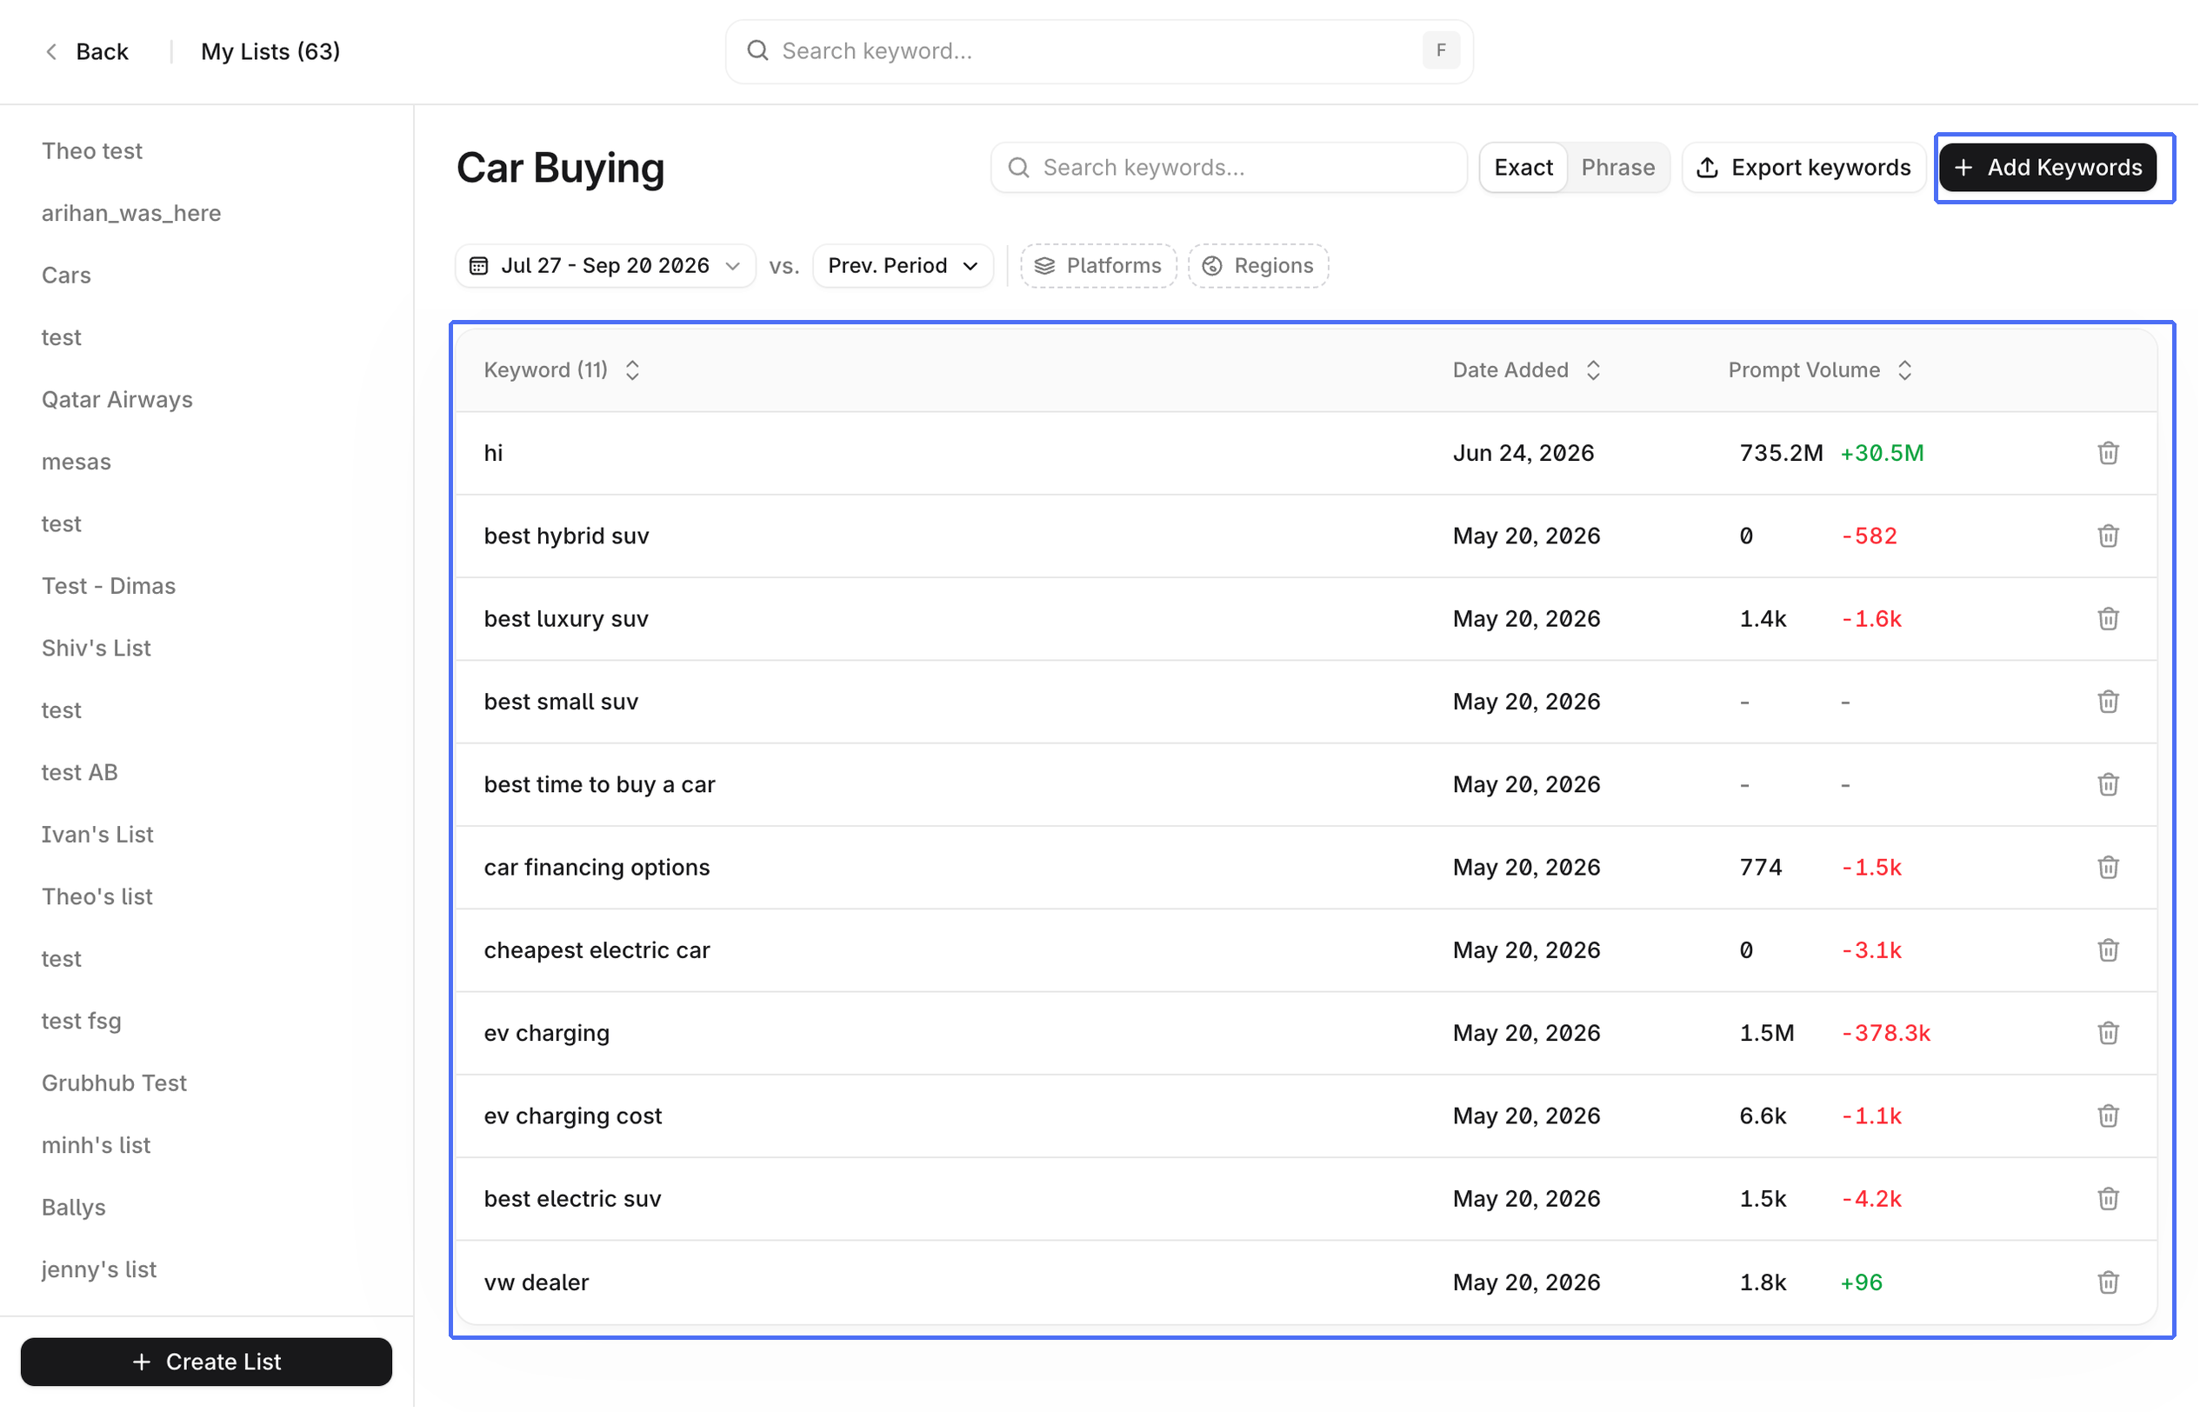The height and width of the screenshot is (1412, 2200).
Task: Focus the 'Search keywords...' list filter field
Action: coord(1228,168)
